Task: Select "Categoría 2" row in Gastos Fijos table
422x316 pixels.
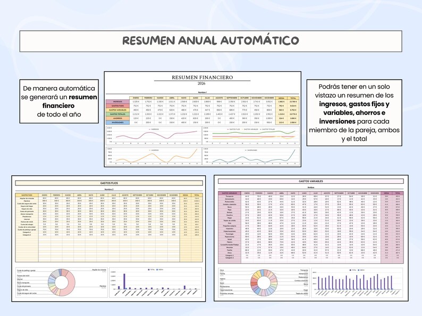Action: point(109,235)
